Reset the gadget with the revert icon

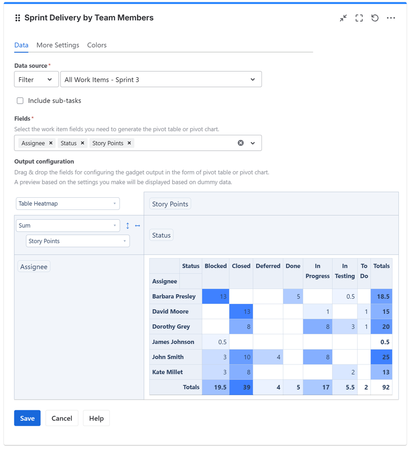tap(375, 18)
